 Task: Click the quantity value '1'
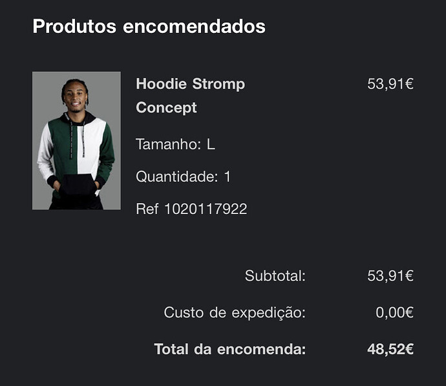point(228,177)
